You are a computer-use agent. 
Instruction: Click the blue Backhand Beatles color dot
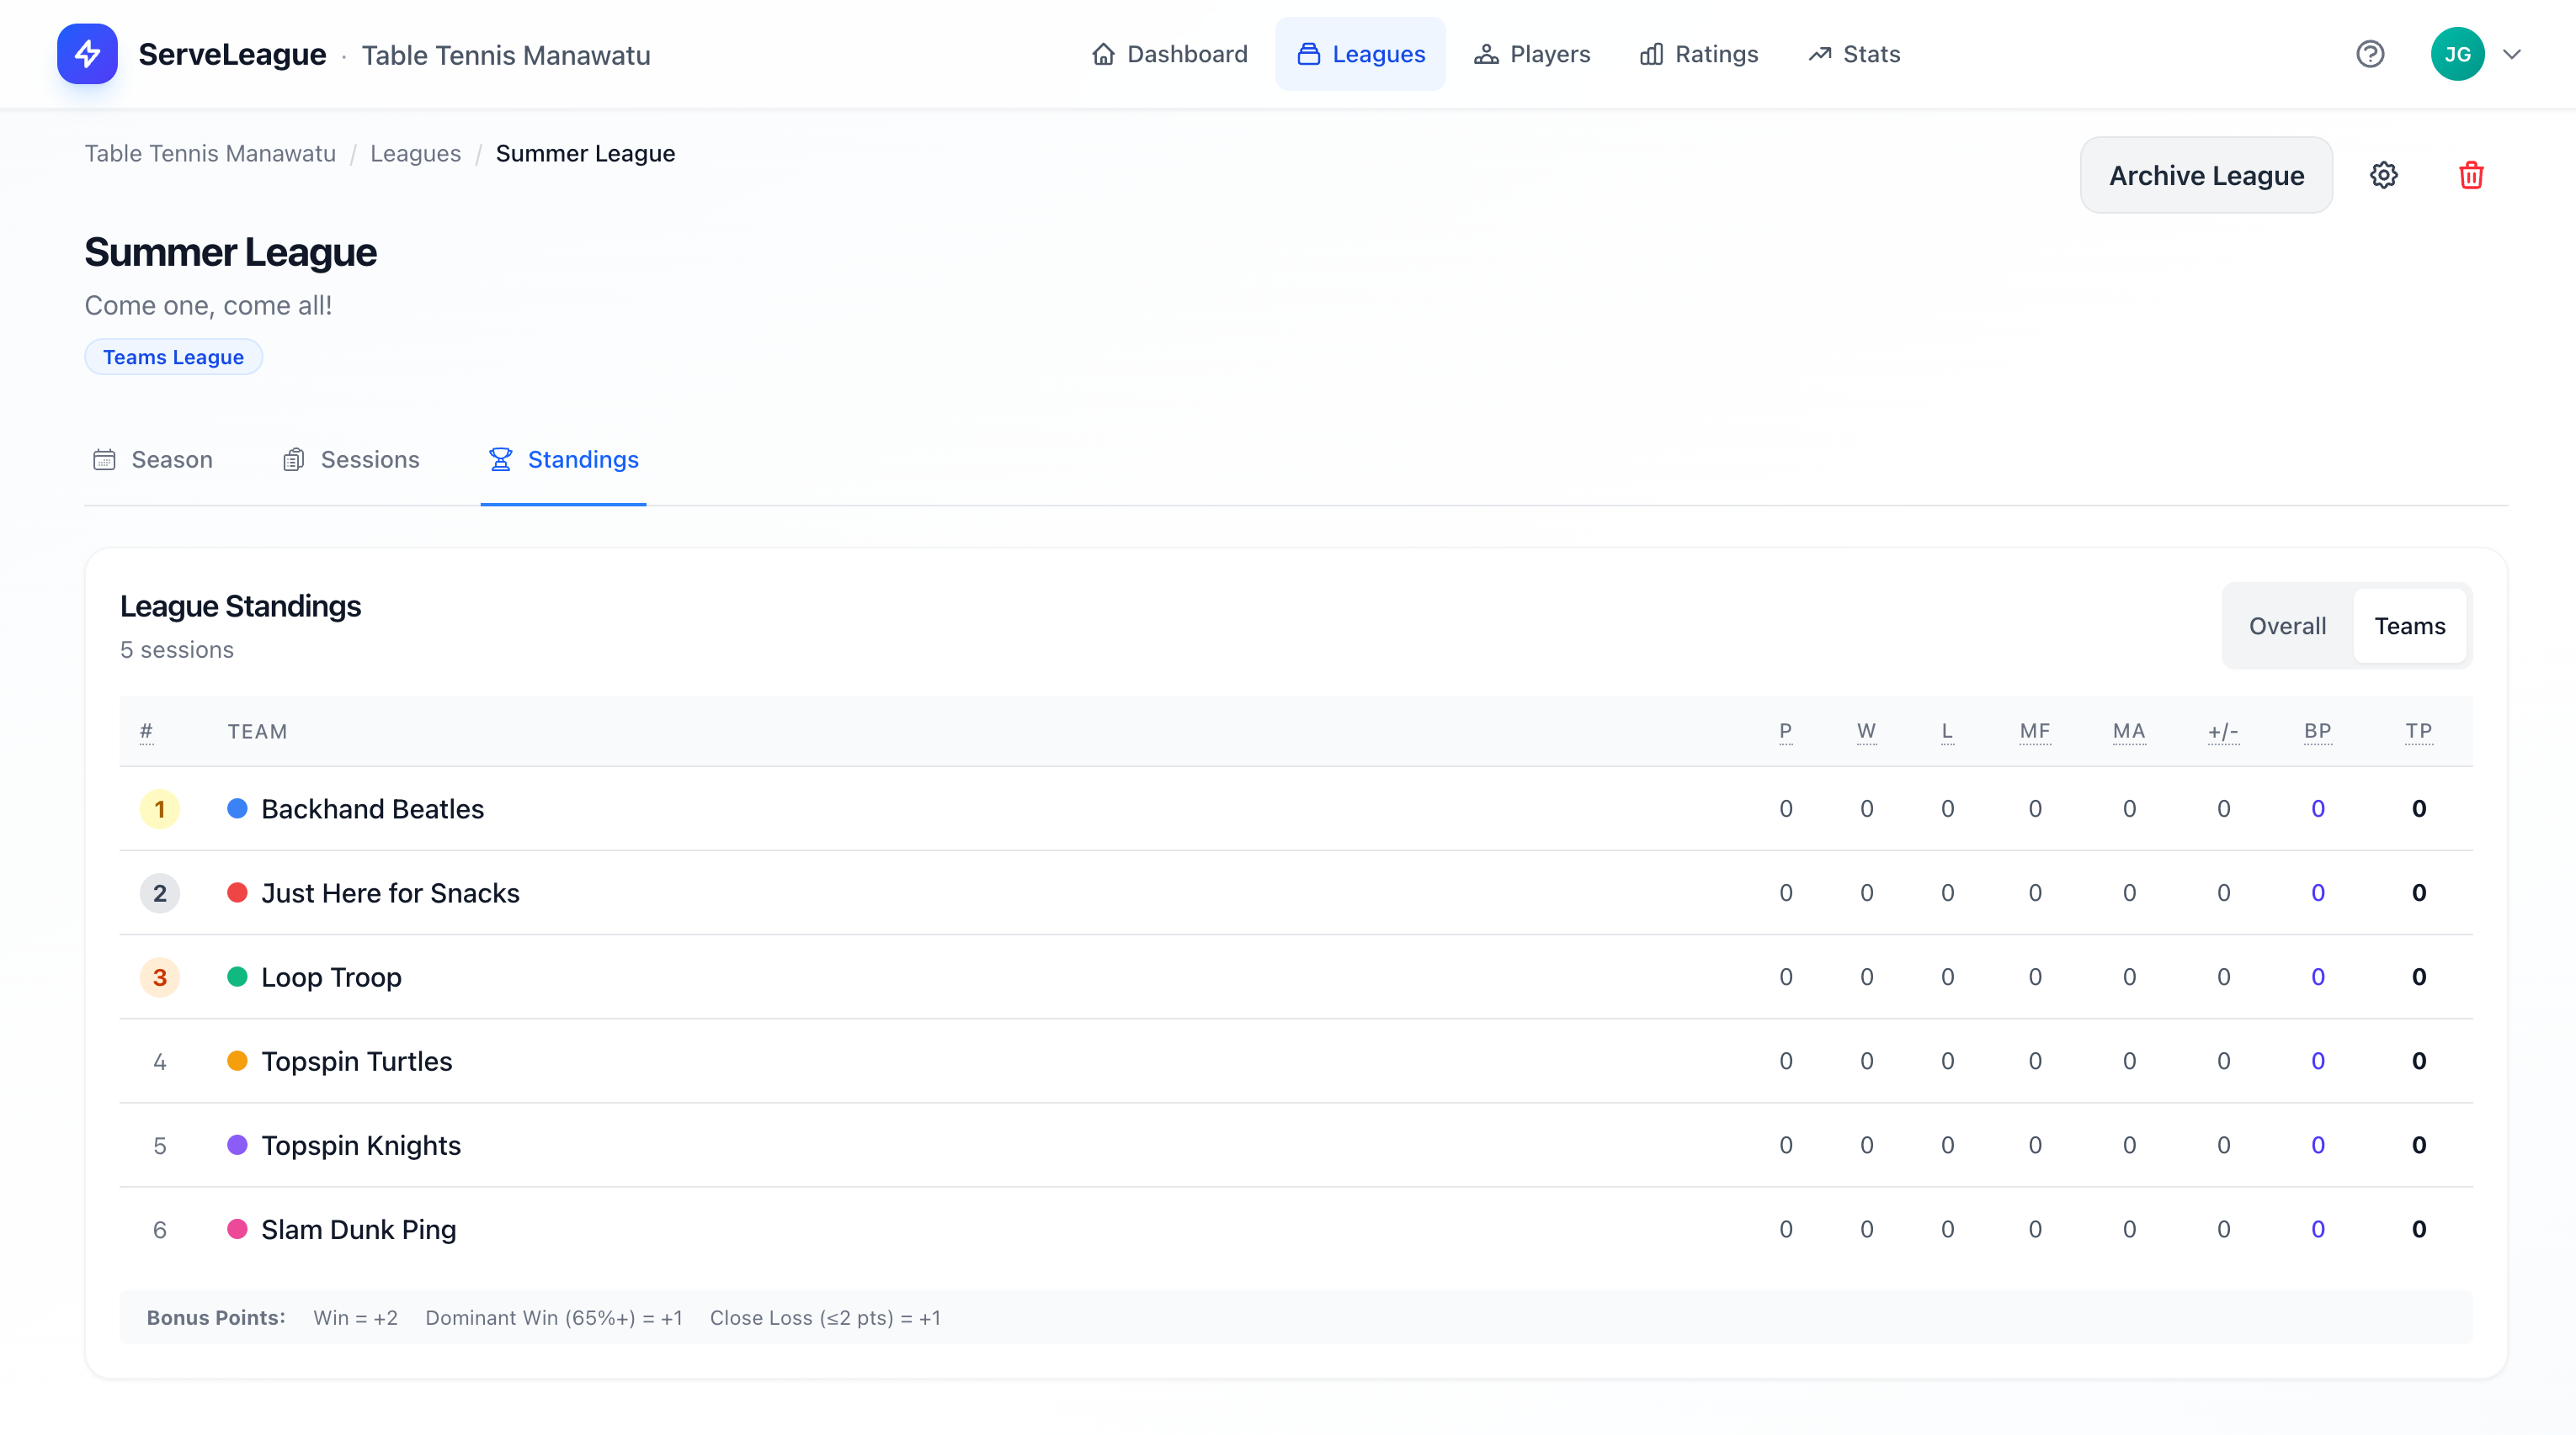tap(237, 808)
